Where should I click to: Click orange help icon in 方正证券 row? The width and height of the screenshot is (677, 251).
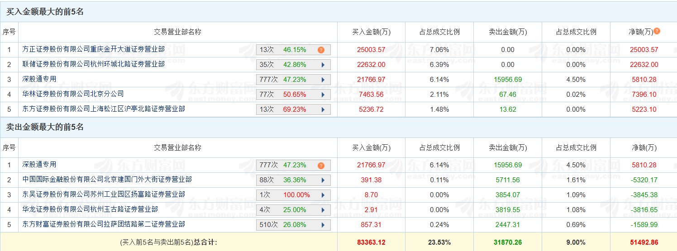[321, 50]
